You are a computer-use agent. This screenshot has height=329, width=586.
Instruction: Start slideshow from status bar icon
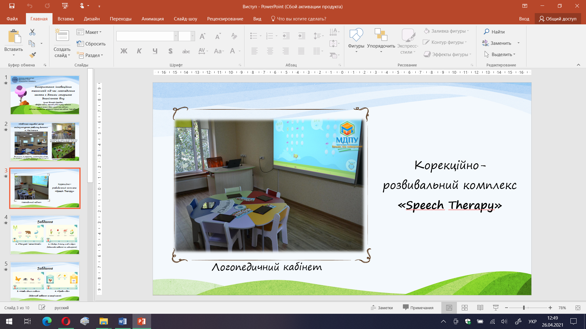pyautogui.click(x=496, y=308)
